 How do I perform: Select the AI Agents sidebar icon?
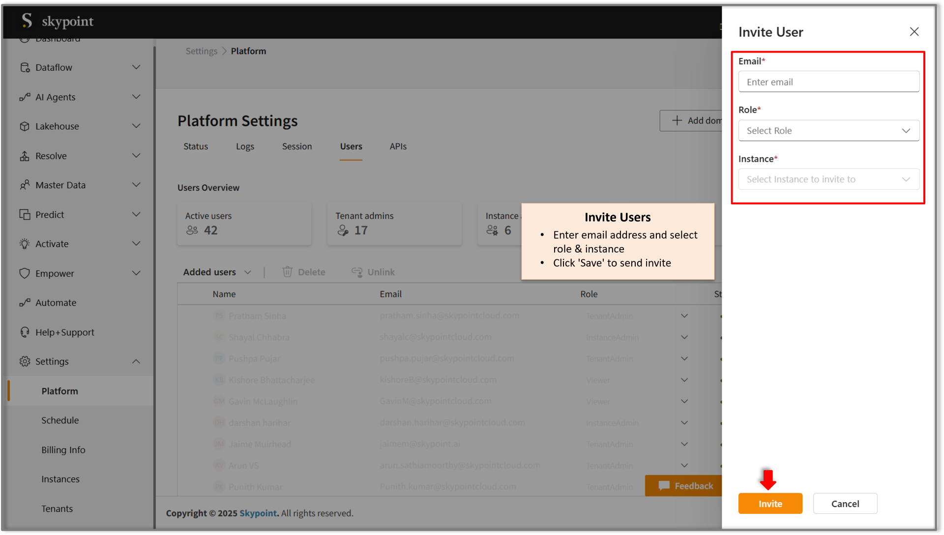pos(25,97)
